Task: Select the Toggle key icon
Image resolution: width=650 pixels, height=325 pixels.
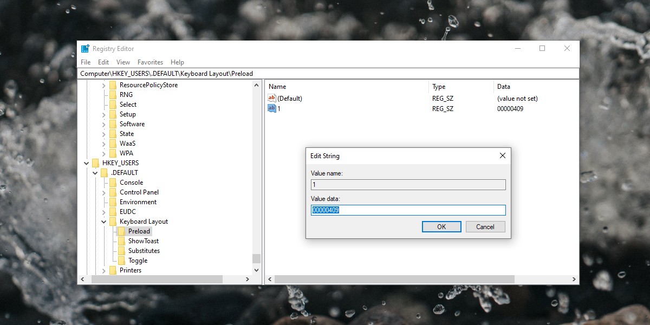Action: pyautogui.click(x=120, y=260)
